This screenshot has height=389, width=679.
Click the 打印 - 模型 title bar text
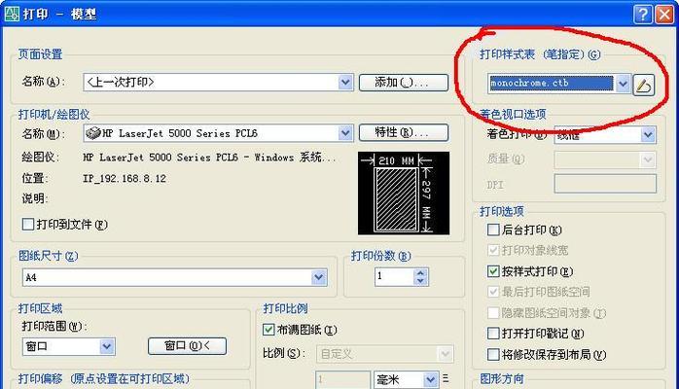[x=59, y=15]
